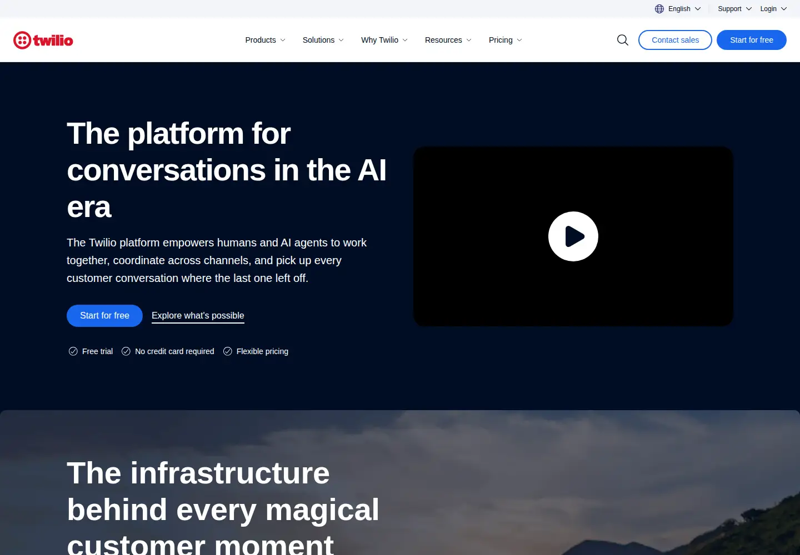Expand the Solutions menu
800x555 pixels.
coord(323,40)
